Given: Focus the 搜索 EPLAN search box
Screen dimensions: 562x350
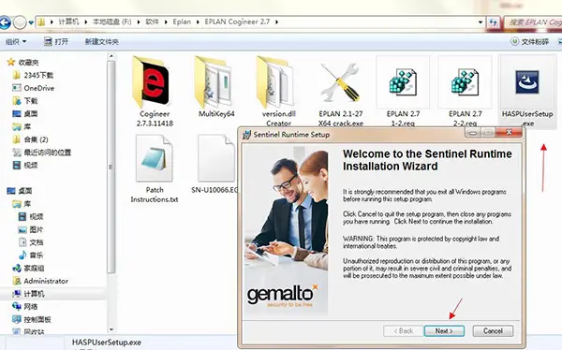Looking at the screenshot, I should pyautogui.click(x=534, y=22).
